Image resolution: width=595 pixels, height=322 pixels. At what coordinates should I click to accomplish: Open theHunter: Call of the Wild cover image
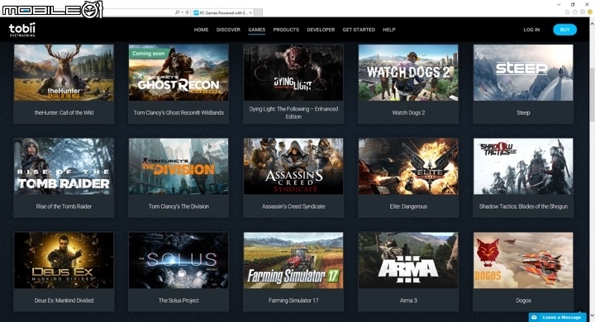[x=64, y=73]
